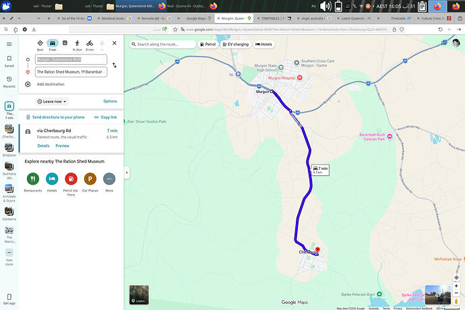
Task: Edit The Ration Shed Museum destination field
Action: coord(71,72)
